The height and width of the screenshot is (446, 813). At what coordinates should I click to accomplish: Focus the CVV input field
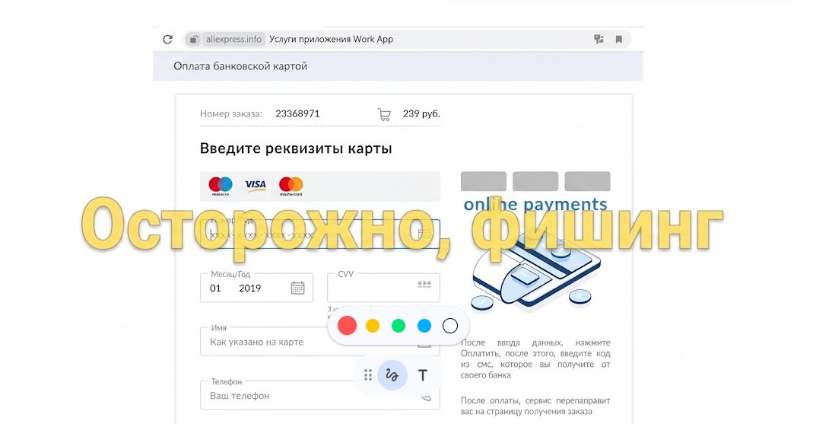[x=384, y=288]
